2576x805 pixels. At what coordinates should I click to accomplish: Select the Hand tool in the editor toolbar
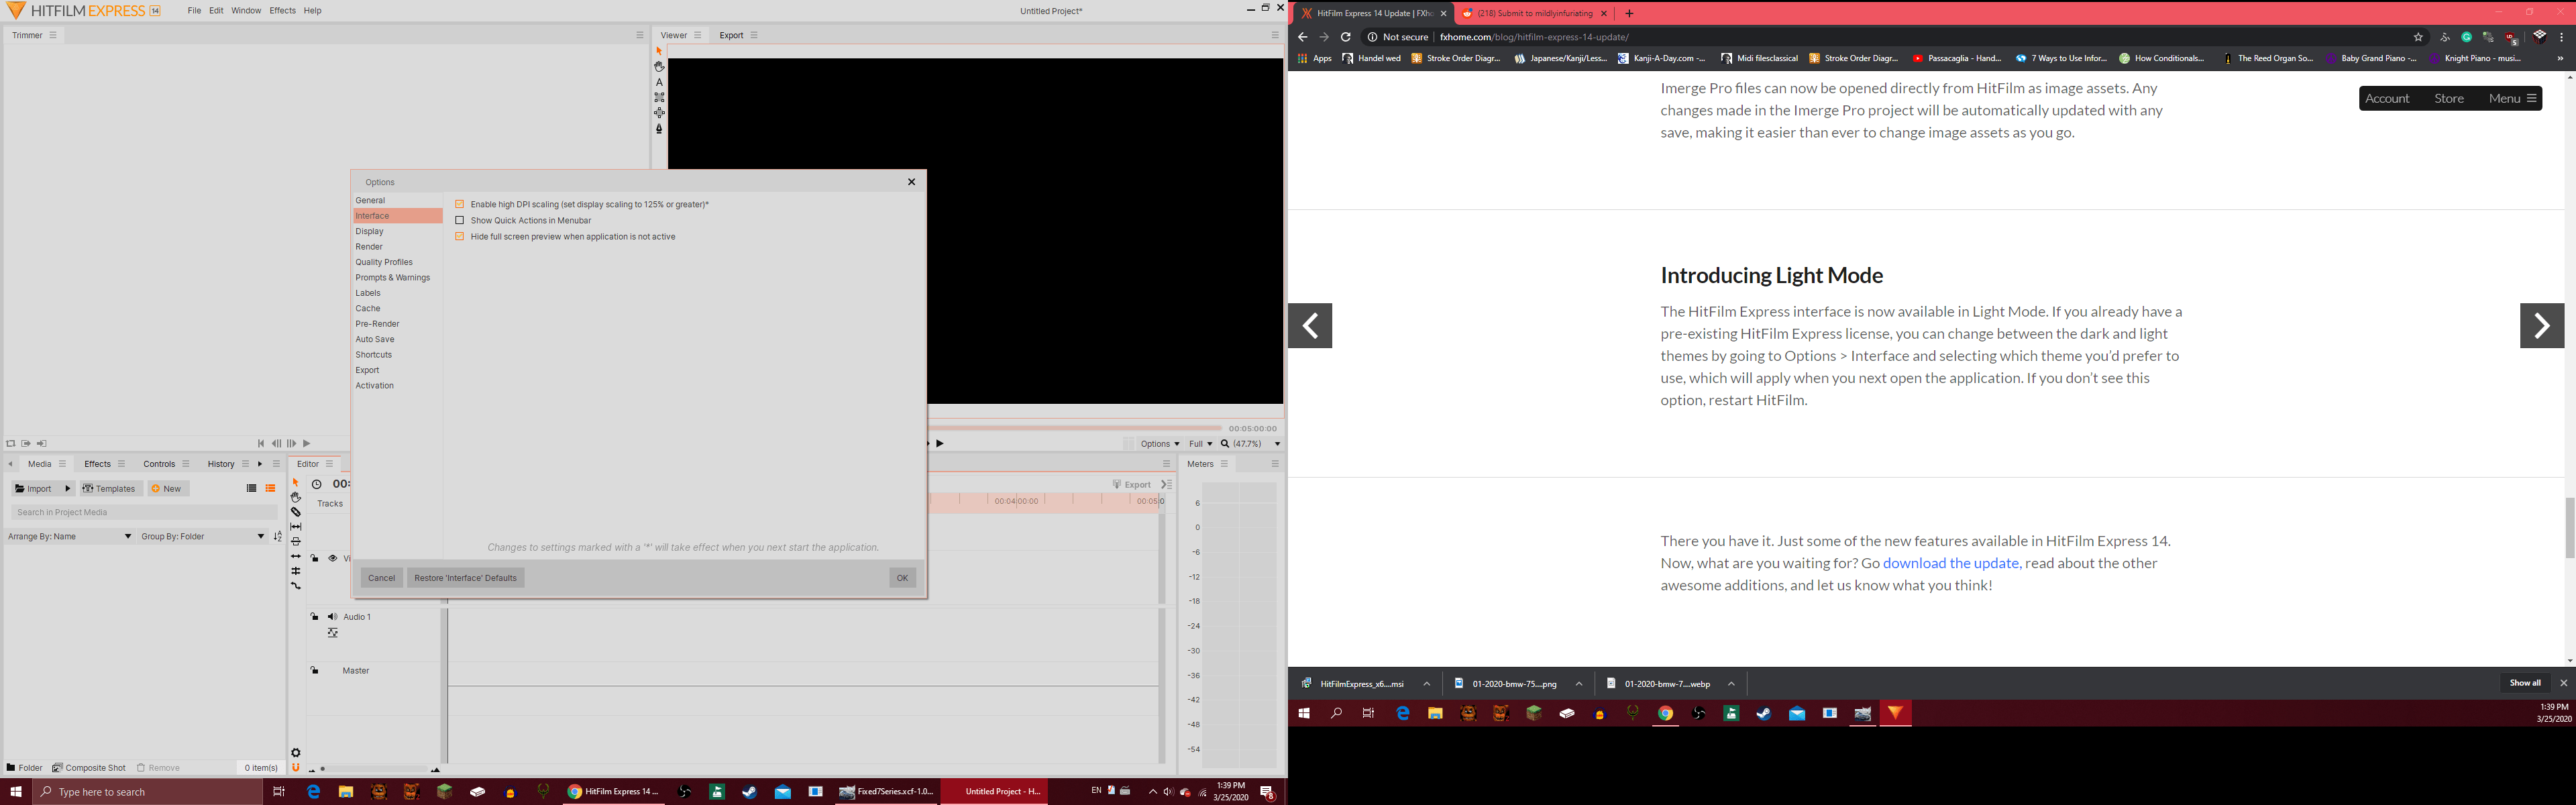point(296,497)
